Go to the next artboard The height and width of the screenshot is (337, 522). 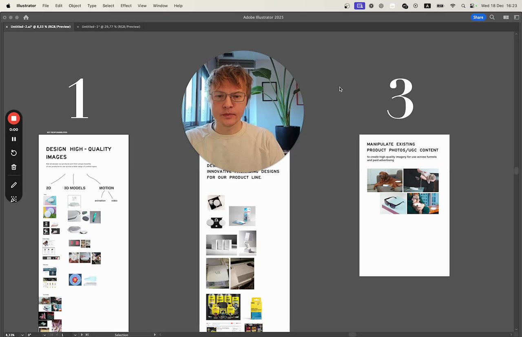[x=82, y=335]
